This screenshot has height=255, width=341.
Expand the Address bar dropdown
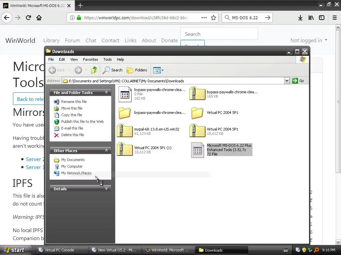click(x=287, y=81)
